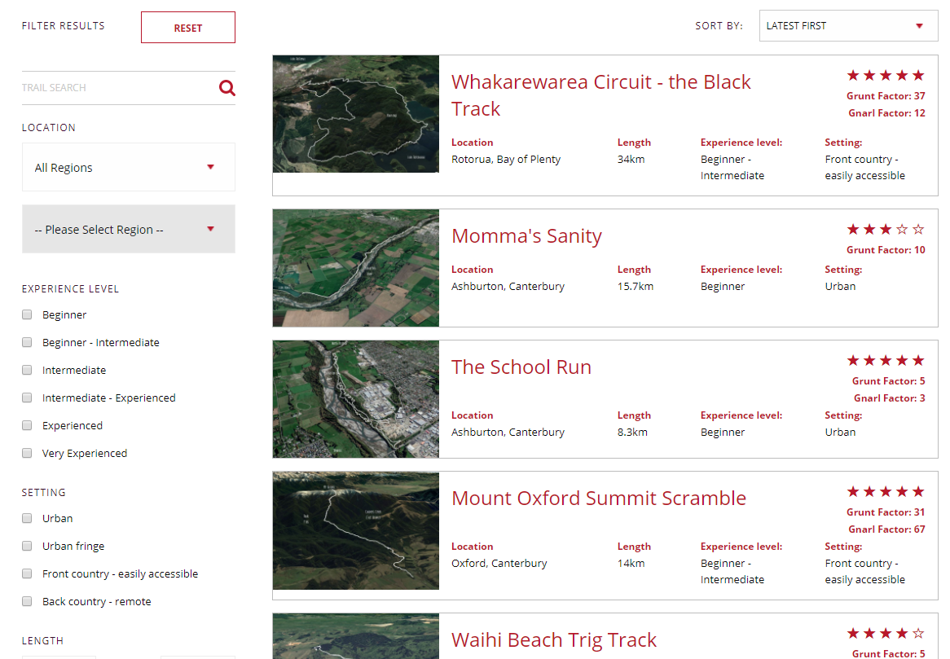Viewport: 950px width, 659px height.
Task: Click the RESET filters button
Action: click(187, 27)
